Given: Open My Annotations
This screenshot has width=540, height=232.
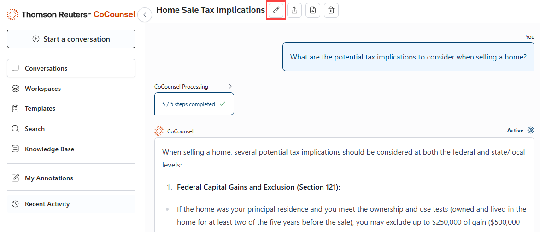Looking at the screenshot, I should click(x=49, y=178).
